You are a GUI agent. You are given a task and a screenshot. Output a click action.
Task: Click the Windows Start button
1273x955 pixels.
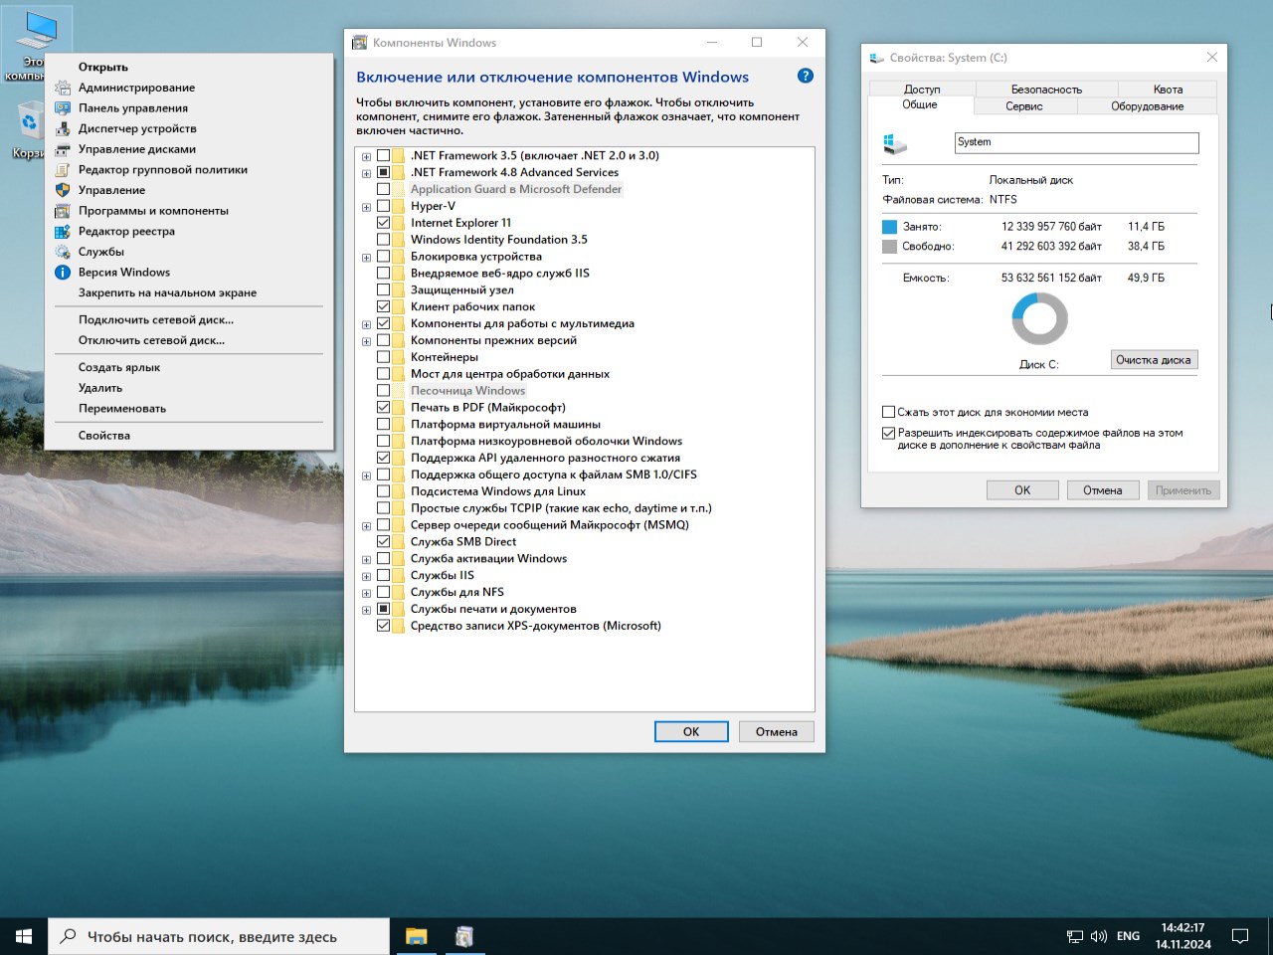coord(24,936)
